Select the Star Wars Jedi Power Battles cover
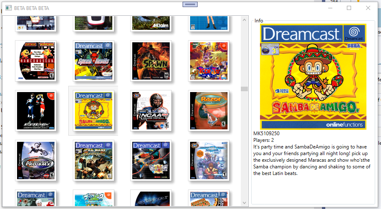This screenshot has height=209, width=381. pos(94,160)
